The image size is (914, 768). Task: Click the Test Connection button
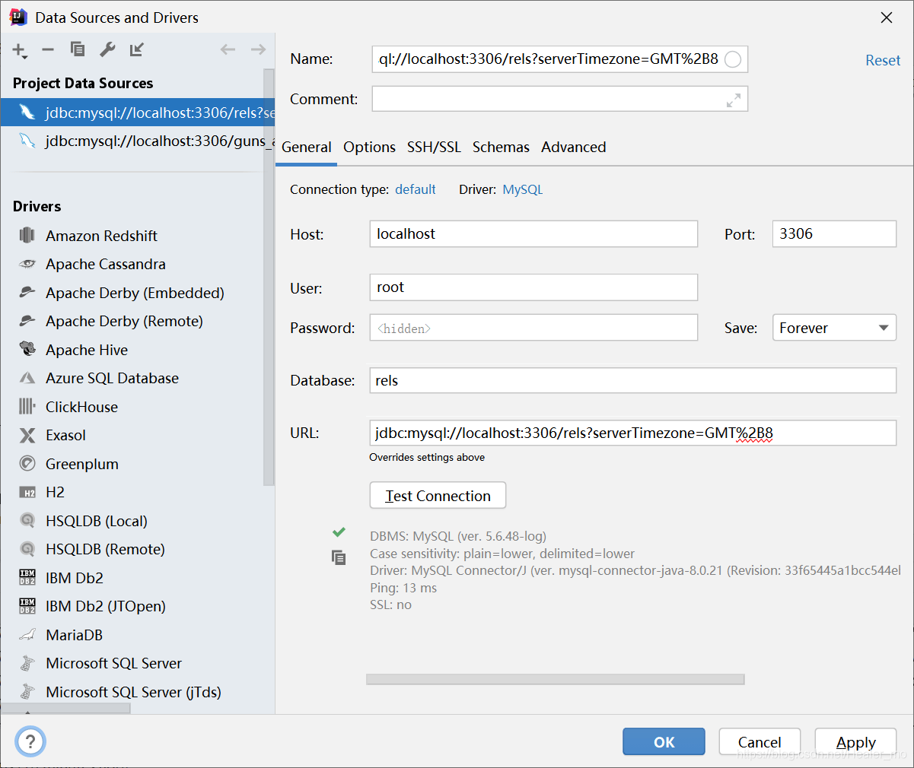pos(438,495)
